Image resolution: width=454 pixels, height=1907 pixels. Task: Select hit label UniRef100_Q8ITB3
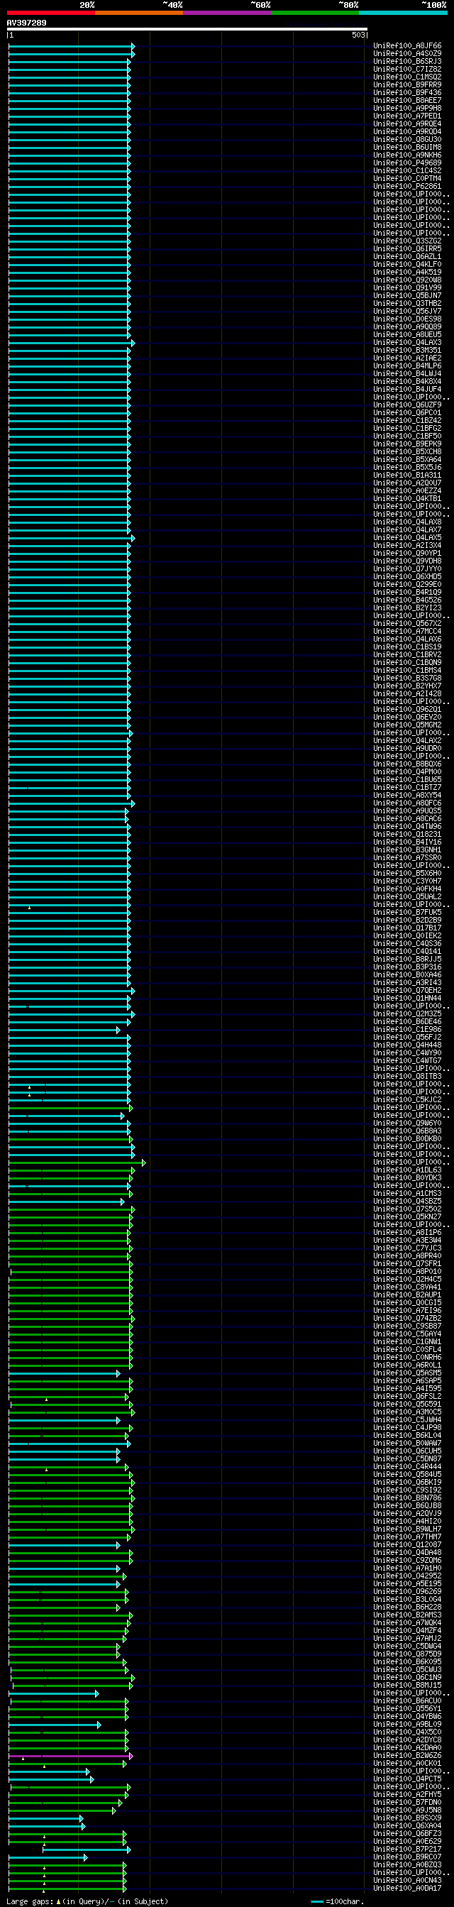(407, 1077)
